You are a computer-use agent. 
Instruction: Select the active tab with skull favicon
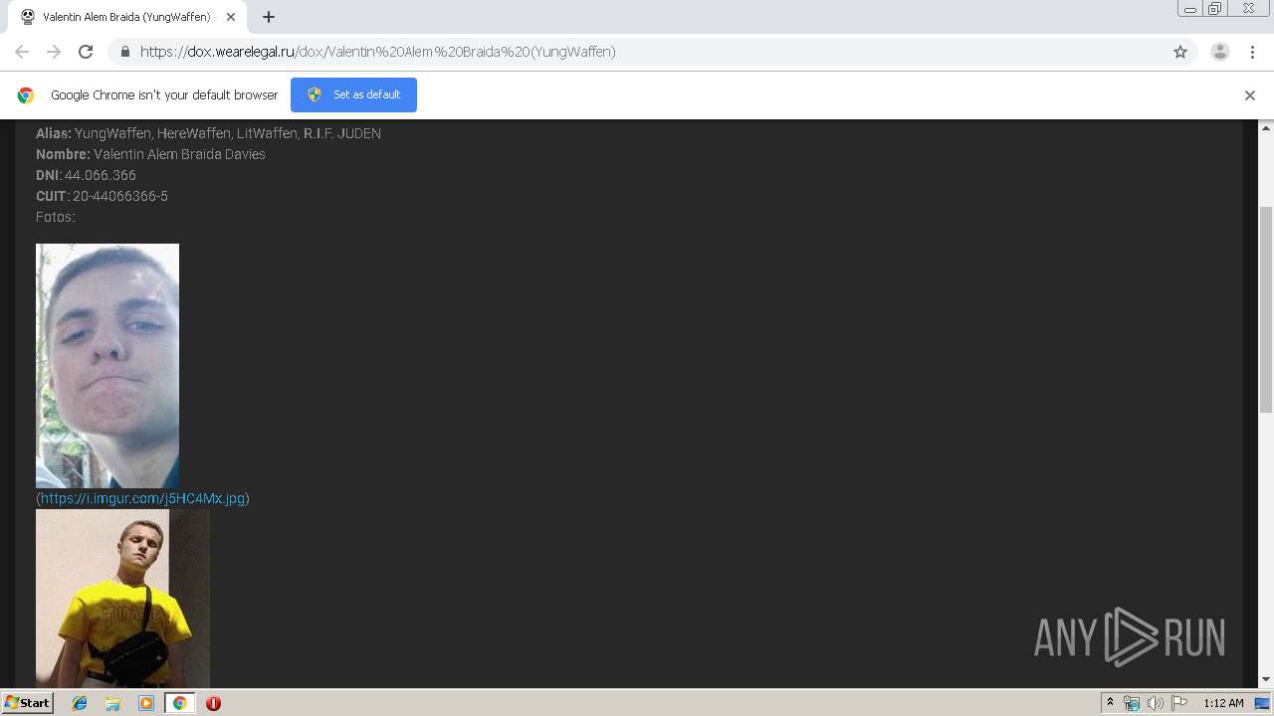click(127, 17)
